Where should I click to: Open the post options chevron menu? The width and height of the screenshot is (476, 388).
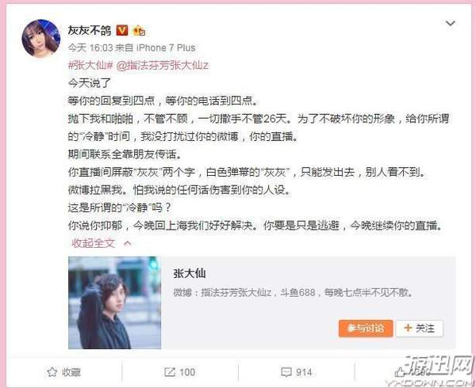tap(450, 23)
